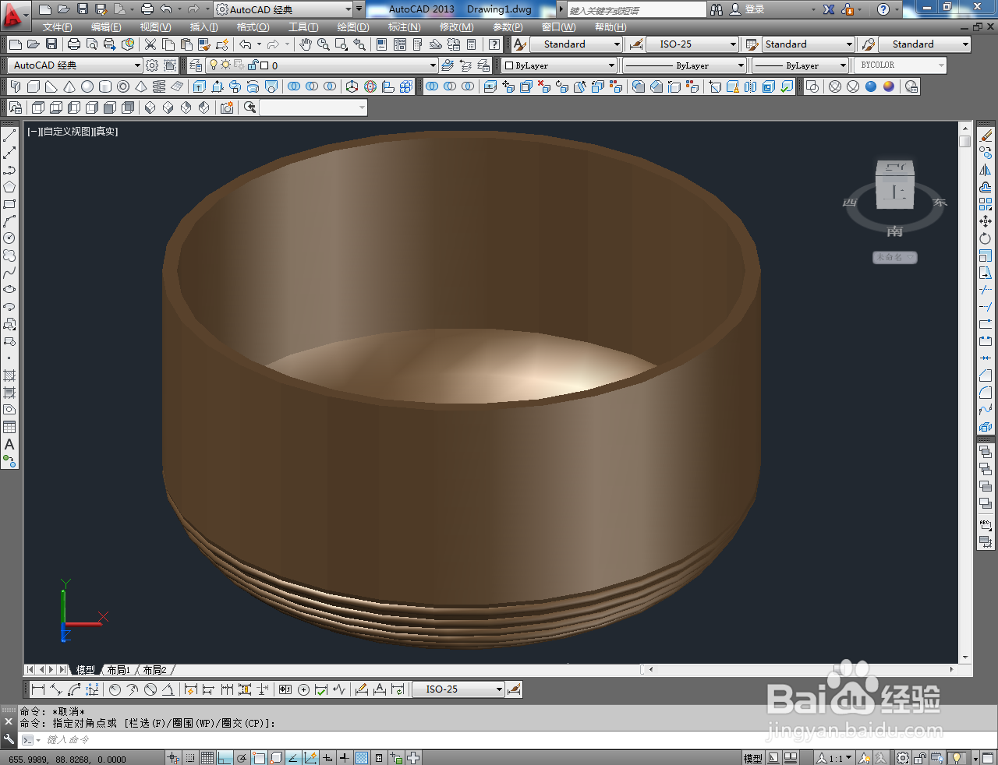Click the Plot printer icon in standard toolbar

pos(74,44)
